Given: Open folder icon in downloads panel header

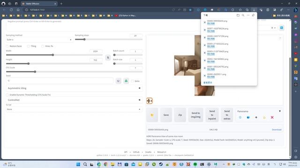Looking at the screenshot, I should click(238, 15).
